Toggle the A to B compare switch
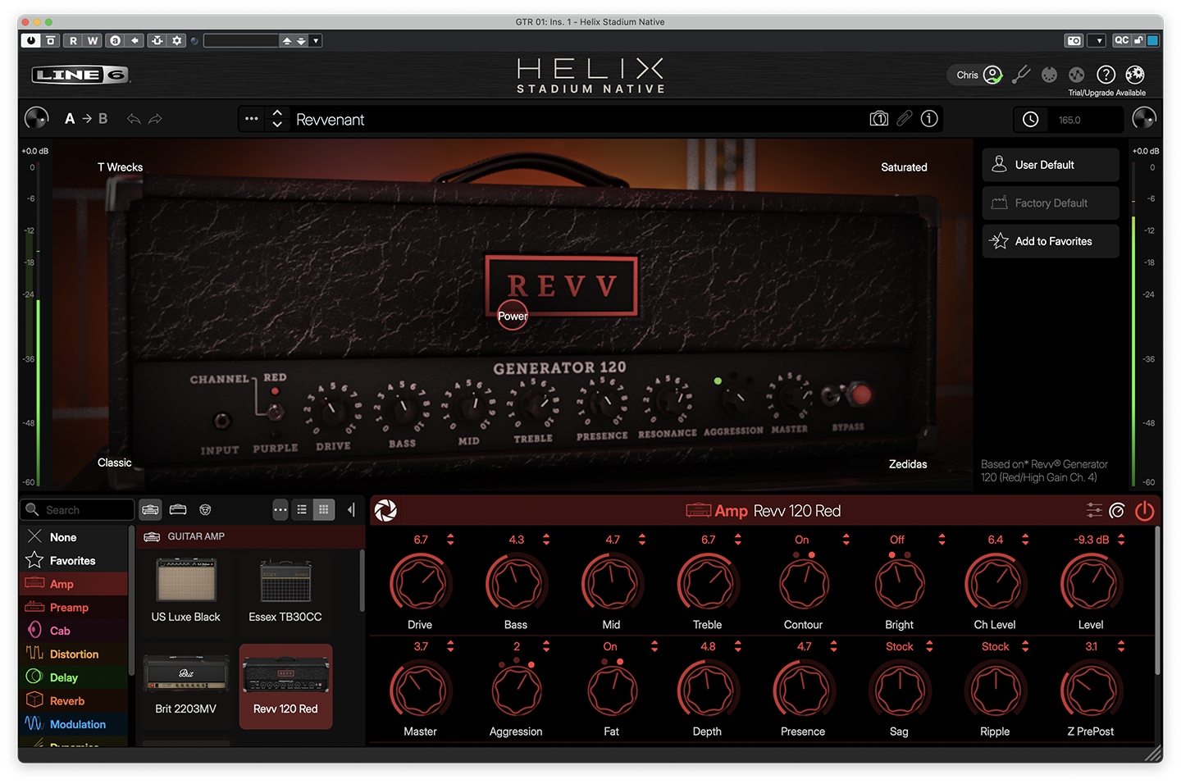 tap(86, 119)
